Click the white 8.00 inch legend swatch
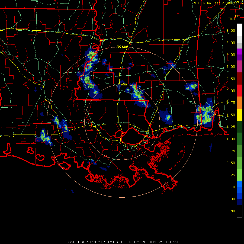 click(x=239, y=30)
